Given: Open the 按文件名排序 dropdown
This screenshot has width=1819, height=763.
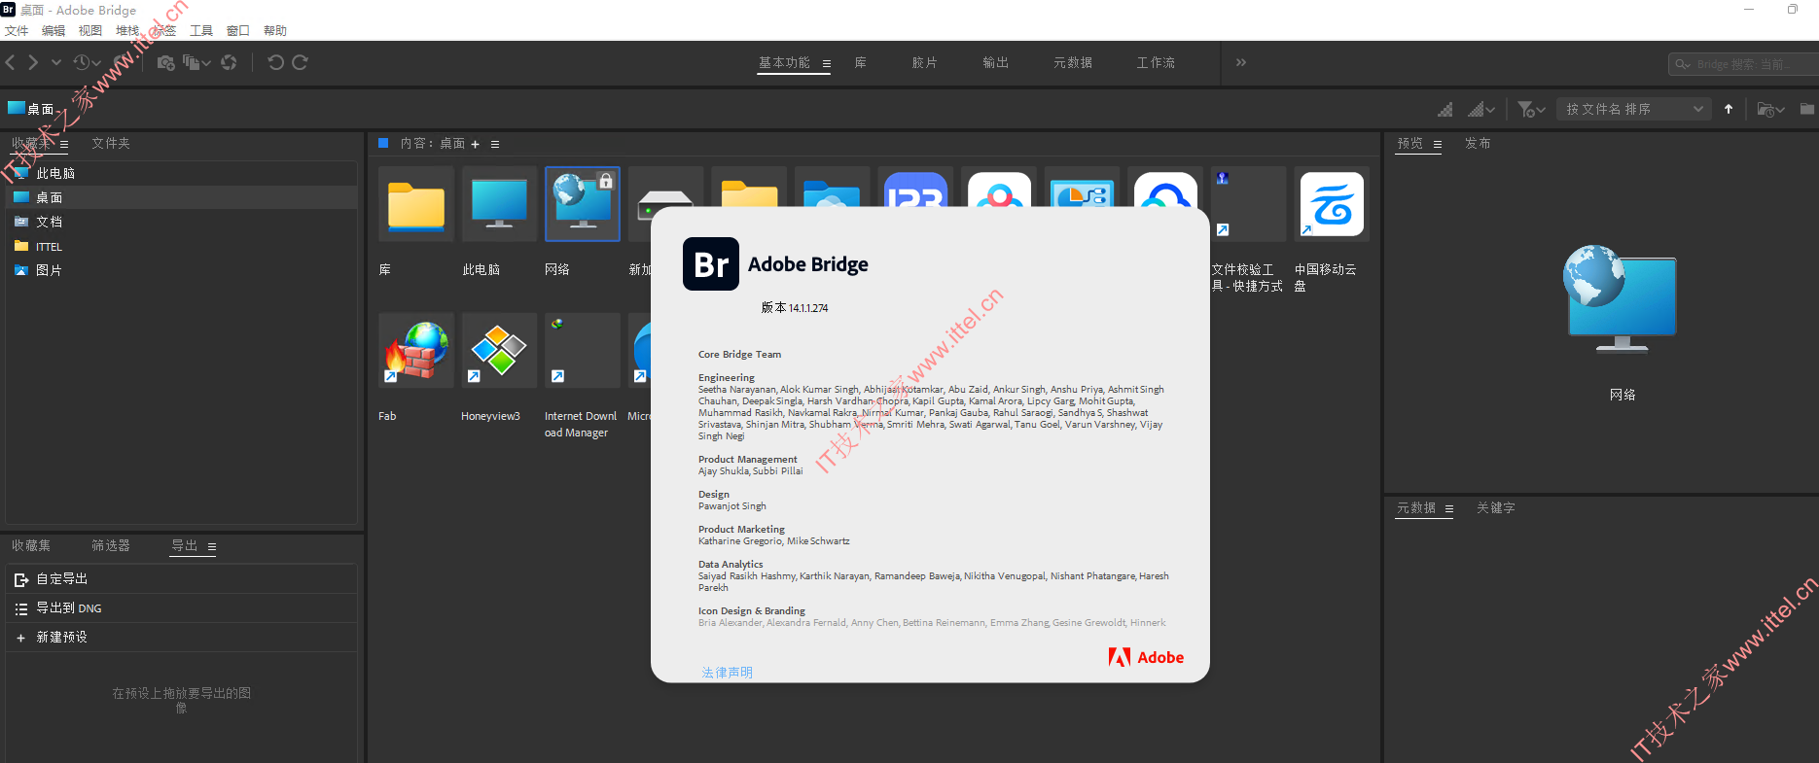Looking at the screenshot, I should (x=1633, y=109).
